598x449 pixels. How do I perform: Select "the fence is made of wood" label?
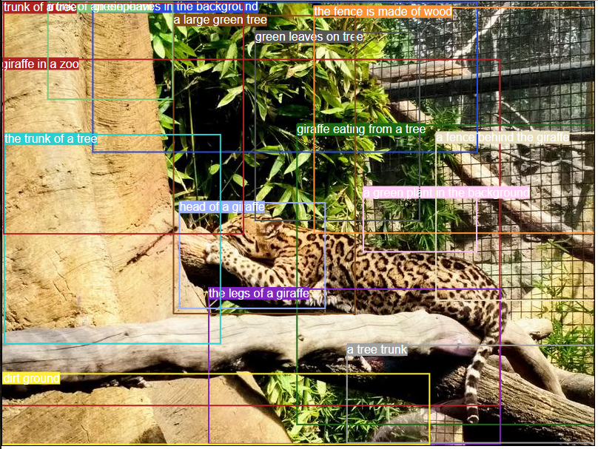(383, 11)
